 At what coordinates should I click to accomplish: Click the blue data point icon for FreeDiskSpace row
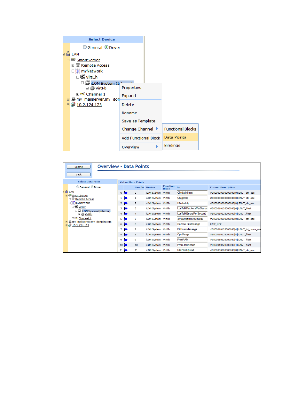pos(126,245)
